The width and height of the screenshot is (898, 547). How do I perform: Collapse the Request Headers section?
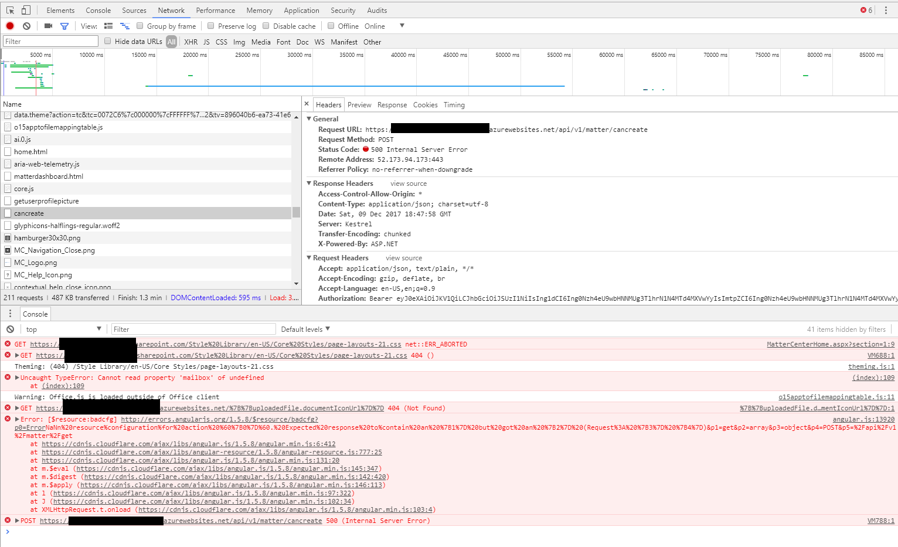tap(309, 257)
